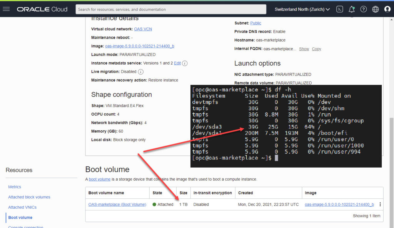This screenshot has width=394, height=228.
Task: Click the Showing 1 Item text
Action: (x=366, y=216)
